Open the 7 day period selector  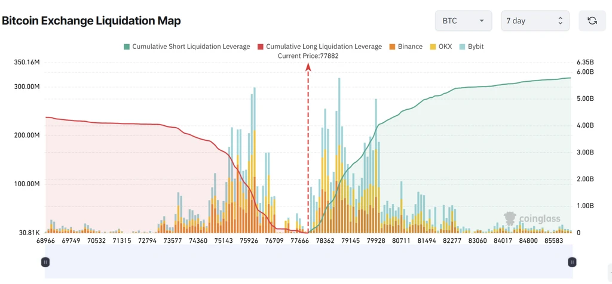click(x=535, y=21)
